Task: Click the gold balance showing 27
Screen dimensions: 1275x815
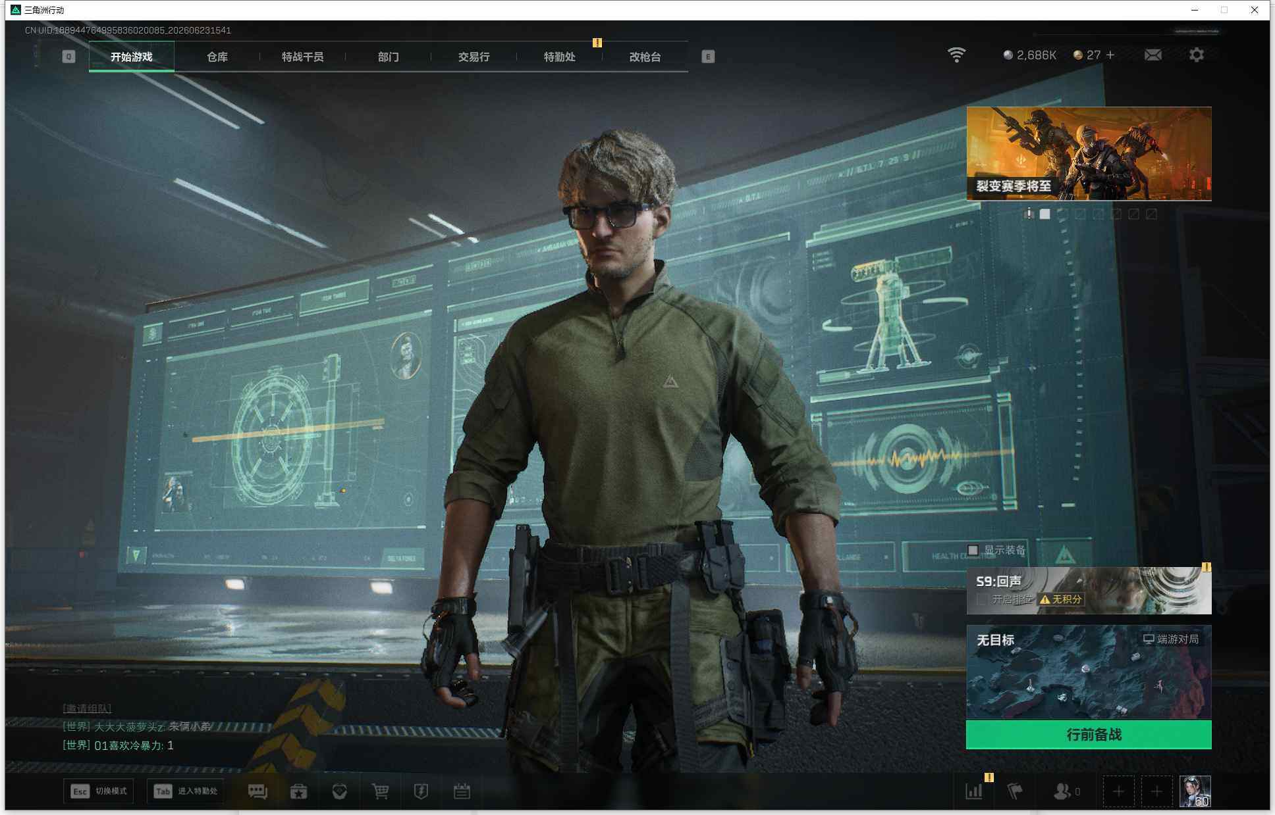Action: [1093, 55]
